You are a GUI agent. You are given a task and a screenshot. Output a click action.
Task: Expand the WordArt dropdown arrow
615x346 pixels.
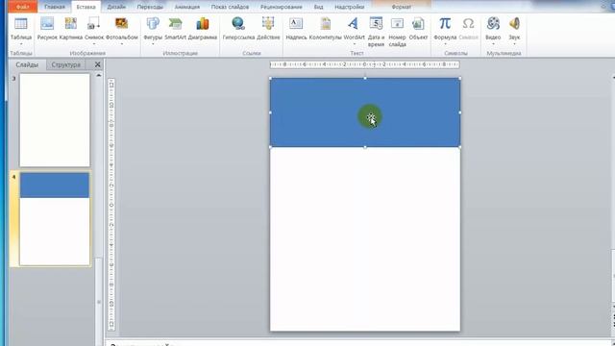[354, 44]
